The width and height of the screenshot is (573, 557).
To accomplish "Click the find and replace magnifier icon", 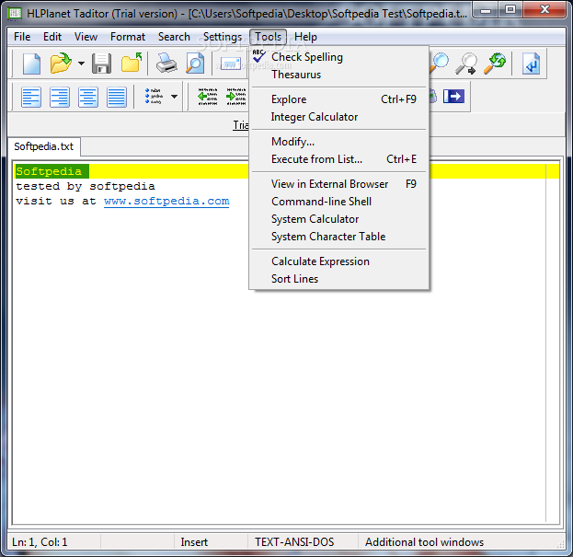I will coord(495,64).
